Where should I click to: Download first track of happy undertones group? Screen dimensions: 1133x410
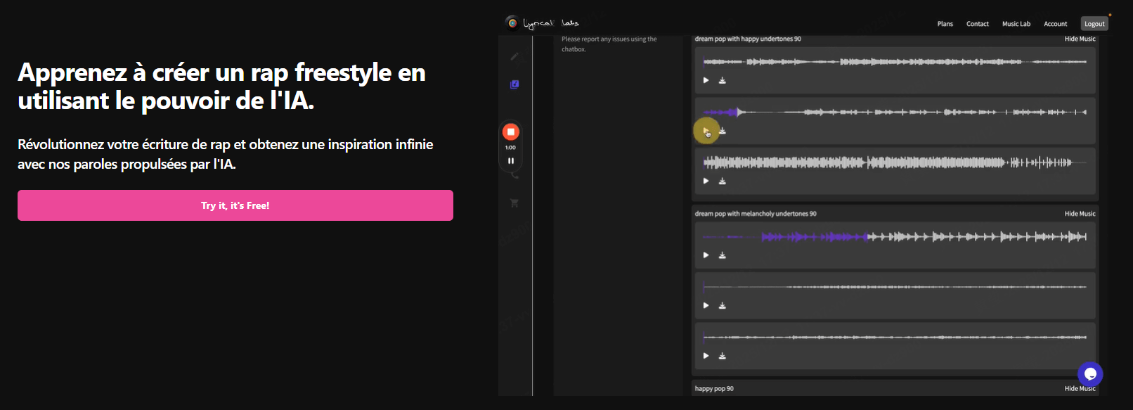[722, 80]
